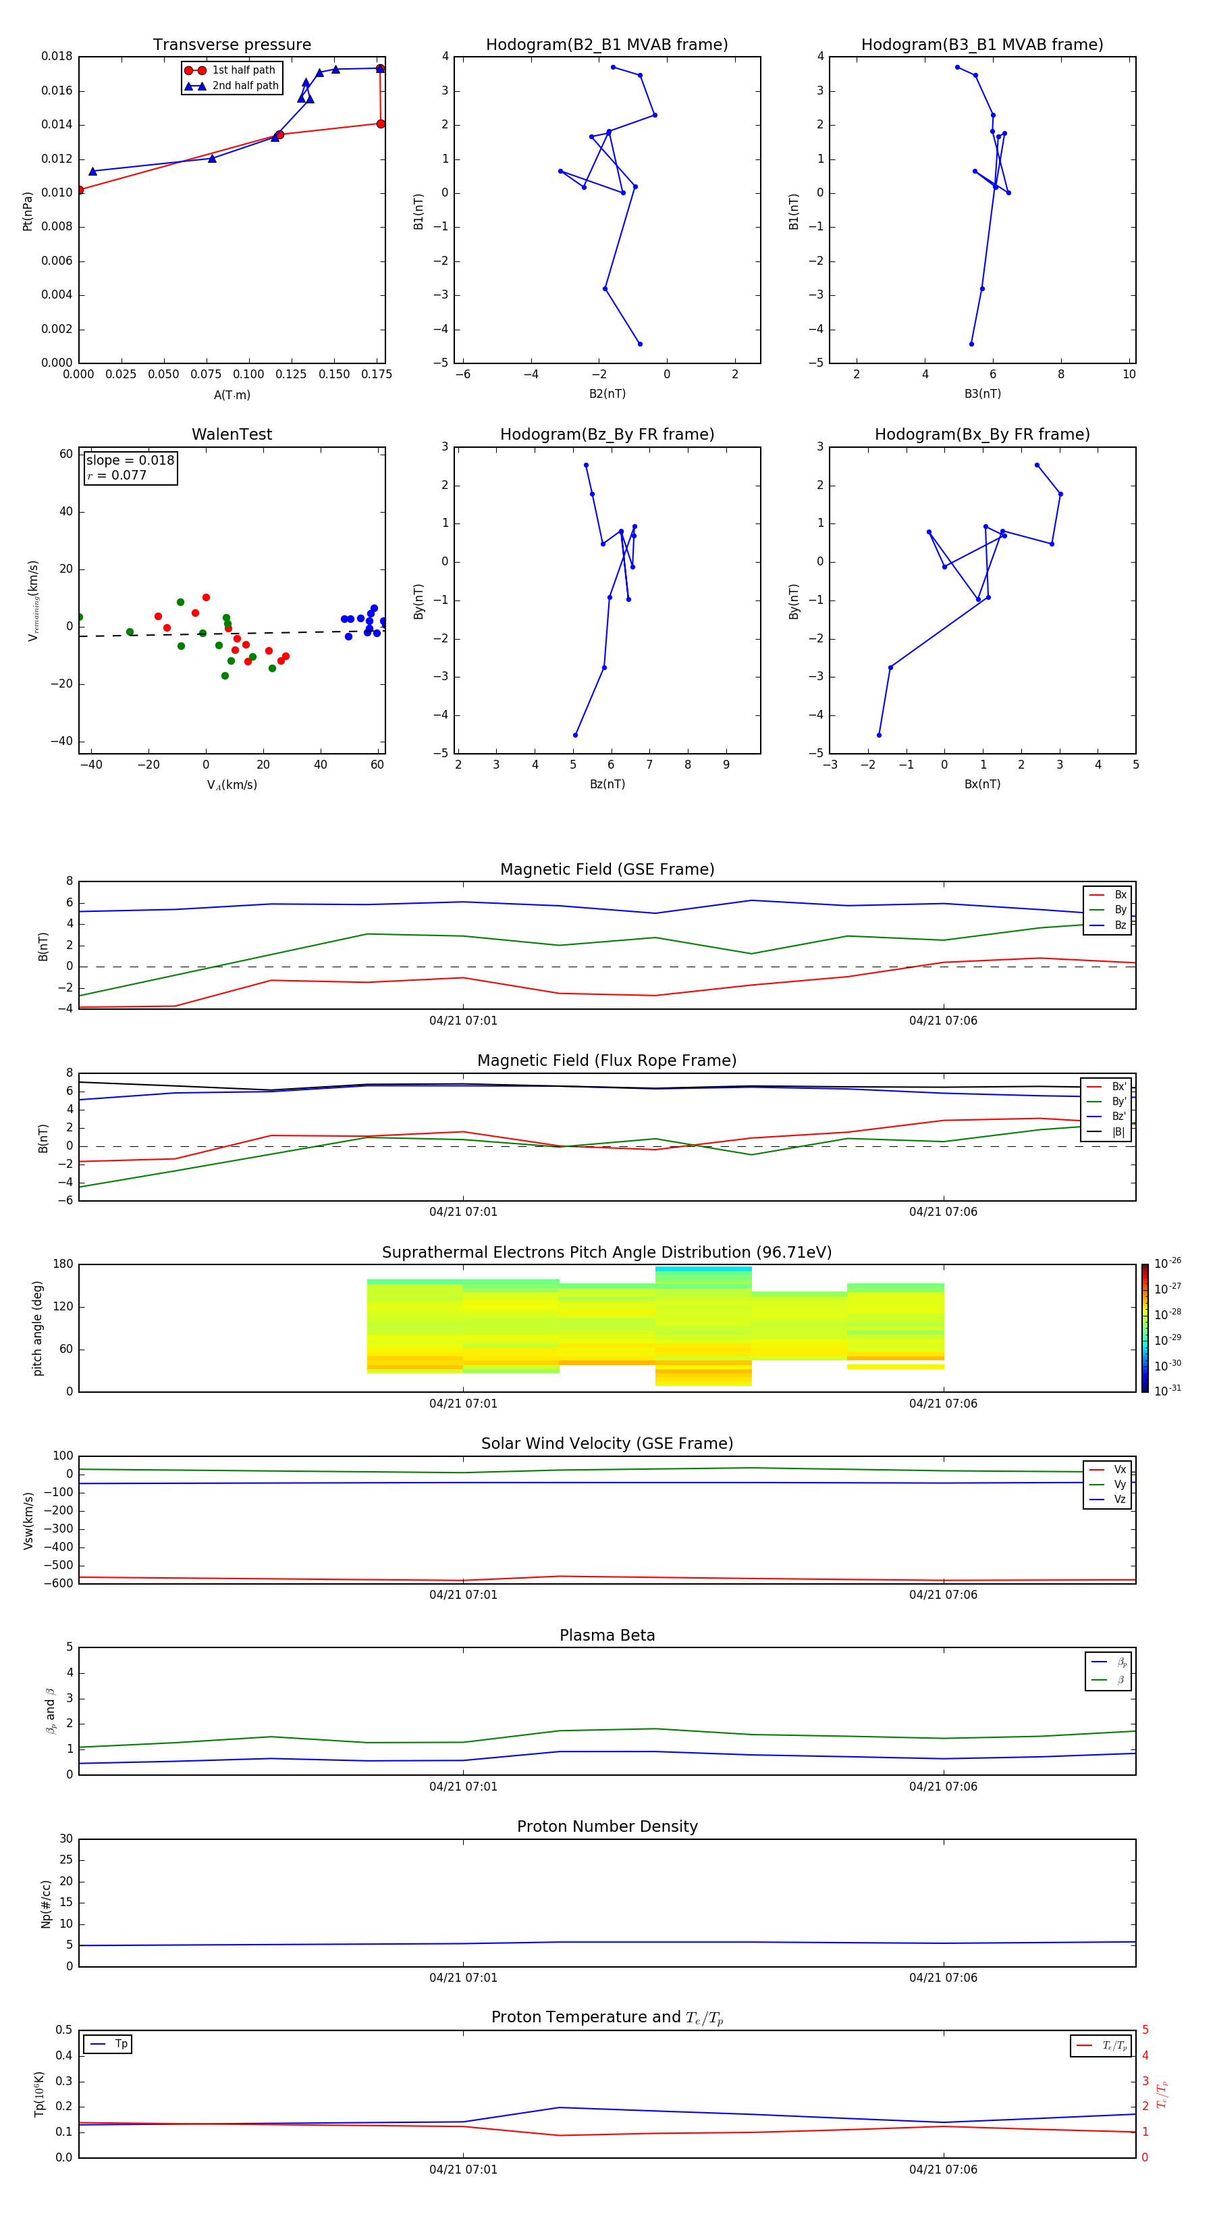Select the |B| entry in Flux Rope legend

[1107, 1132]
